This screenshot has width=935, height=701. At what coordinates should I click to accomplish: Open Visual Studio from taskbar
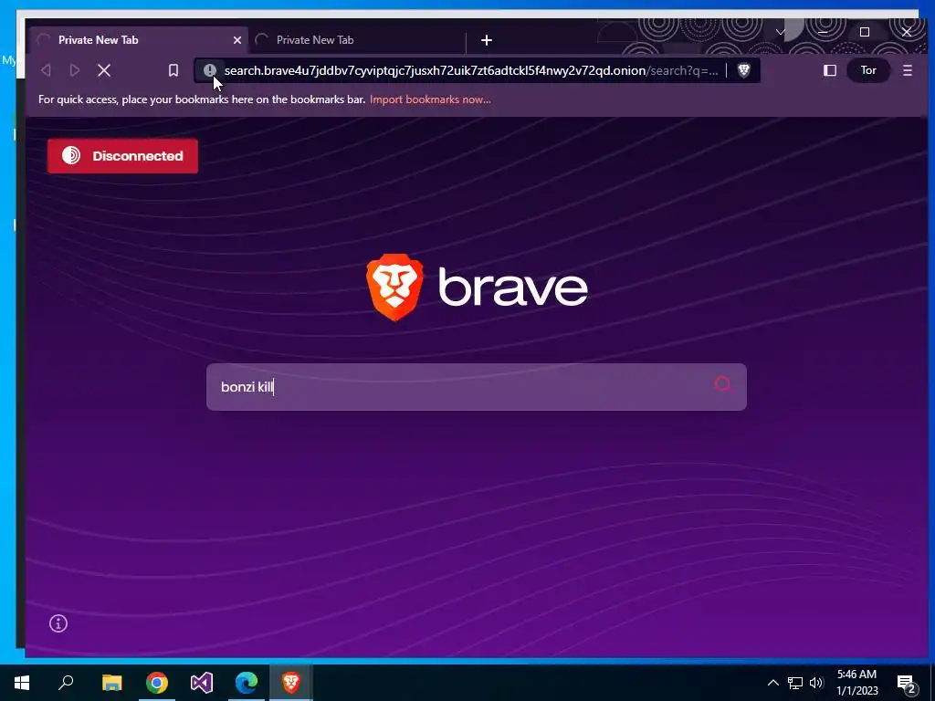(x=202, y=683)
